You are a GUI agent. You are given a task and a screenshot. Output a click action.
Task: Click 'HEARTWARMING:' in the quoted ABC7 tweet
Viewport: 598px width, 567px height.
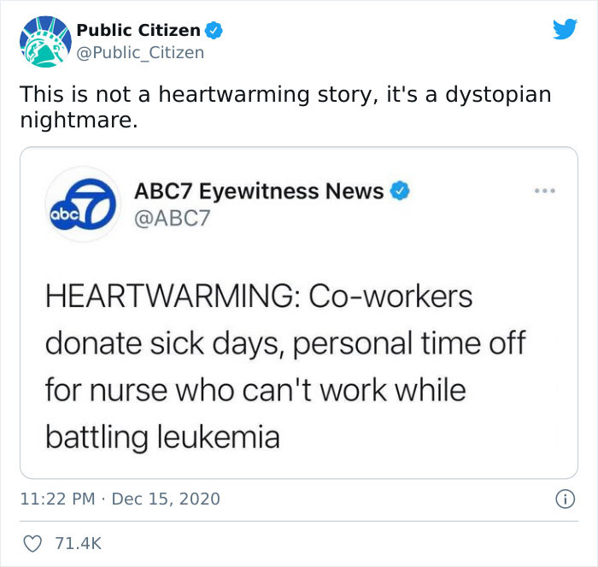(173, 296)
